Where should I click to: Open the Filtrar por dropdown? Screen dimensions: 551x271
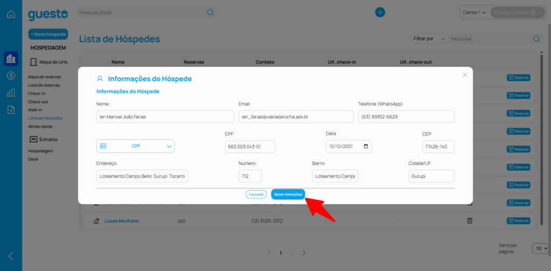coord(429,39)
